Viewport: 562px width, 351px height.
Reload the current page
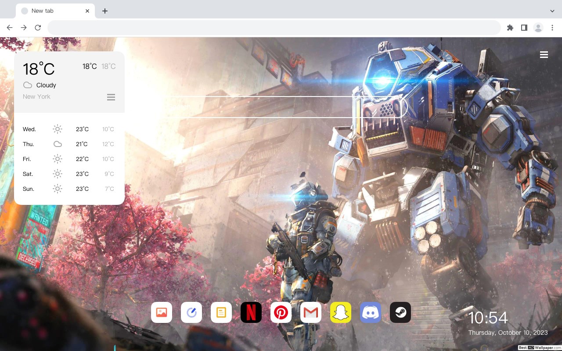(38, 28)
